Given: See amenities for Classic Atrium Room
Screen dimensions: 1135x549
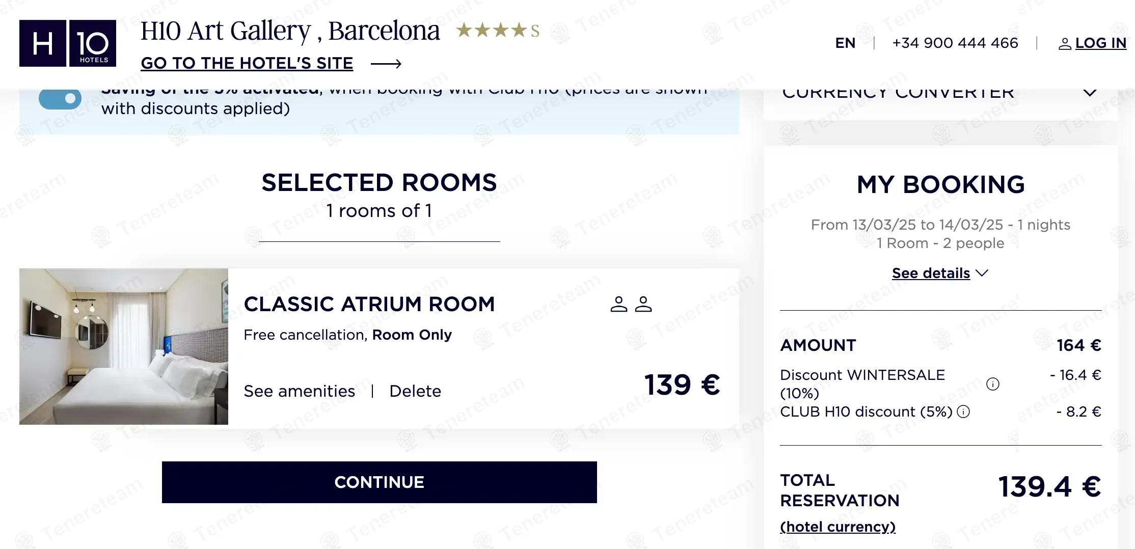Looking at the screenshot, I should (x=299, y=391).
